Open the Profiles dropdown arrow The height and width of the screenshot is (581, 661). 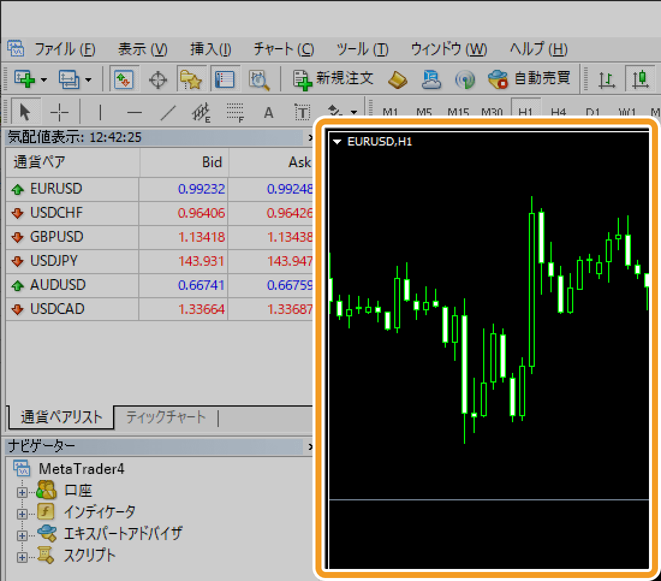tap(88, 79)
